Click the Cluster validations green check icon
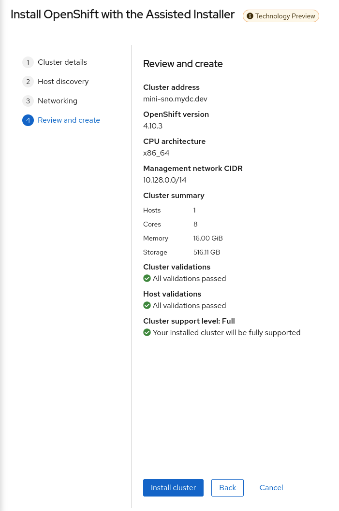This screenshot has height=511, width=339. (x=147, y=278)
